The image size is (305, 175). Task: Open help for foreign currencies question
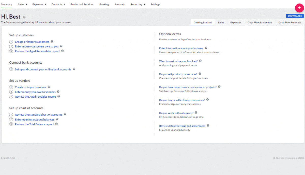coord(207,100)
